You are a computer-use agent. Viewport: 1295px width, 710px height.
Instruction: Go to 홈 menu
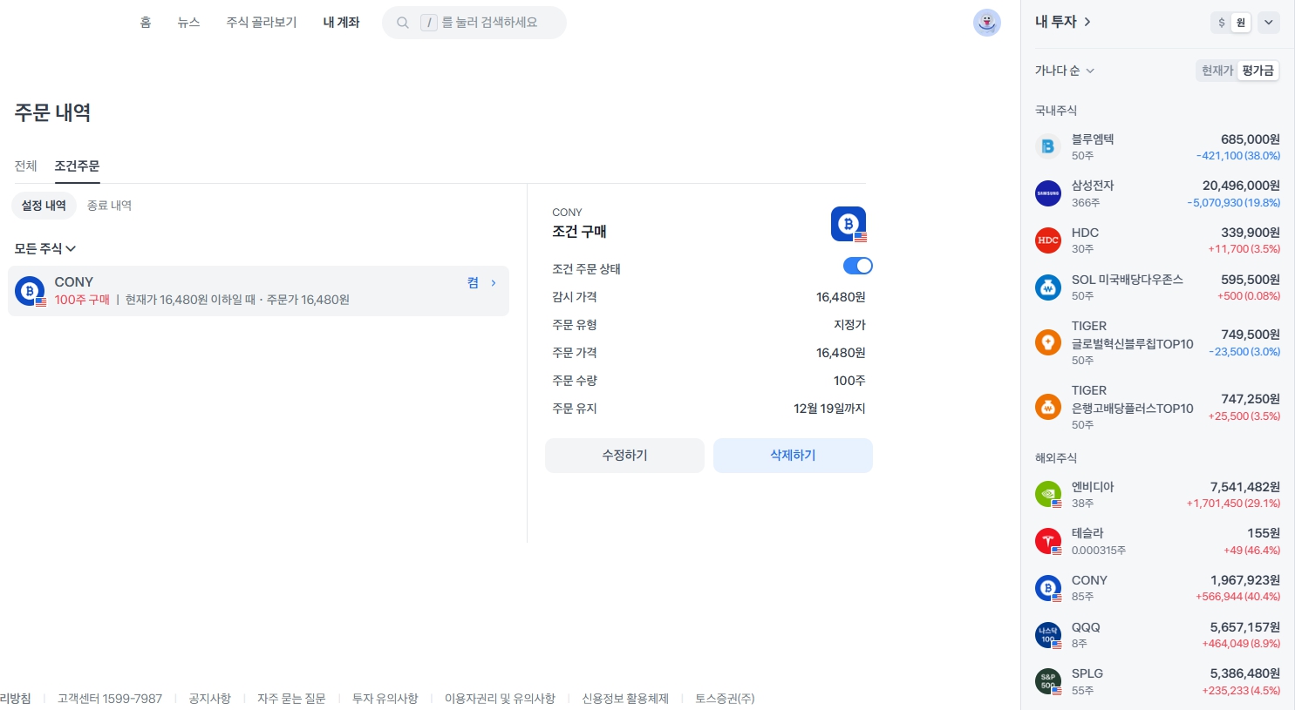pos(146,23)
